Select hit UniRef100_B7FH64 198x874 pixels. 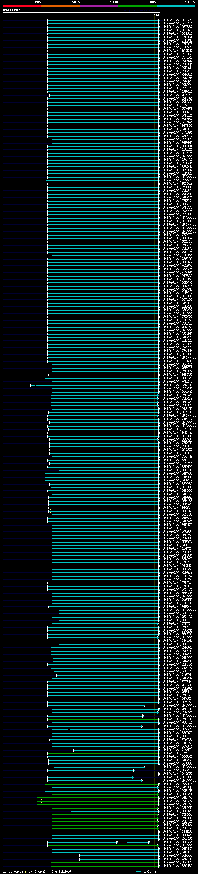178,37
